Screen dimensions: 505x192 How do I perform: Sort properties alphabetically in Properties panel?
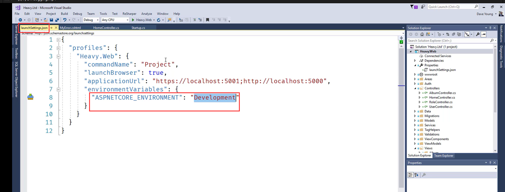416,175
